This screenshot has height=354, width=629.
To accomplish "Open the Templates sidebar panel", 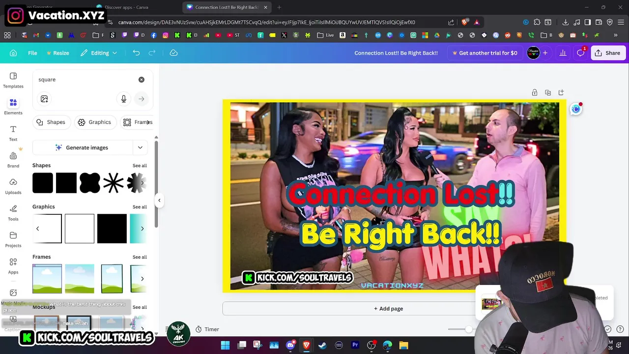I will [x=13, y=80].
